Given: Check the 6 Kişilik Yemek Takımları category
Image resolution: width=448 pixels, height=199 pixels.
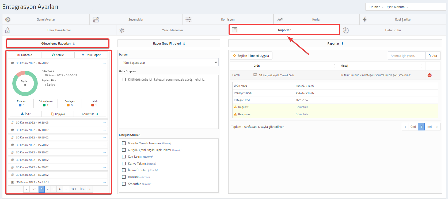Looking at the screenshot, I should pos(124,143).
